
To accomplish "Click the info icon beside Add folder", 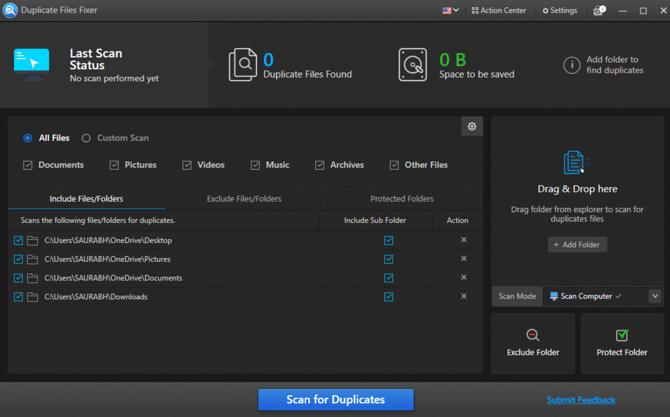I will pos(572,65).
